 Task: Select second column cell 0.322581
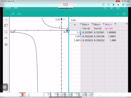coord(99,32)
